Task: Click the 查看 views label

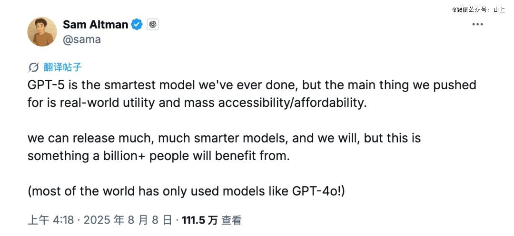Action: 232,220
